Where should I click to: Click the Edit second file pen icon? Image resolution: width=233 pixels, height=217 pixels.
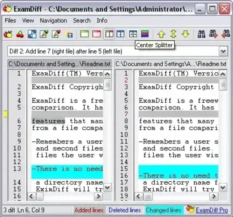[x=56, y=34]
